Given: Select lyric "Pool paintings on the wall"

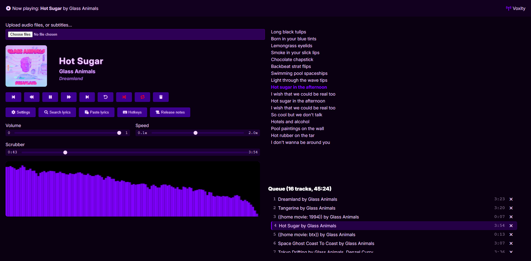Looking at the screenshot, I should (297, 128).
